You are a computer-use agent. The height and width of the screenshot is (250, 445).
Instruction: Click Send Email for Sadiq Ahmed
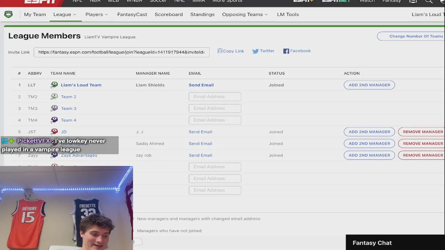coord(200,143)
